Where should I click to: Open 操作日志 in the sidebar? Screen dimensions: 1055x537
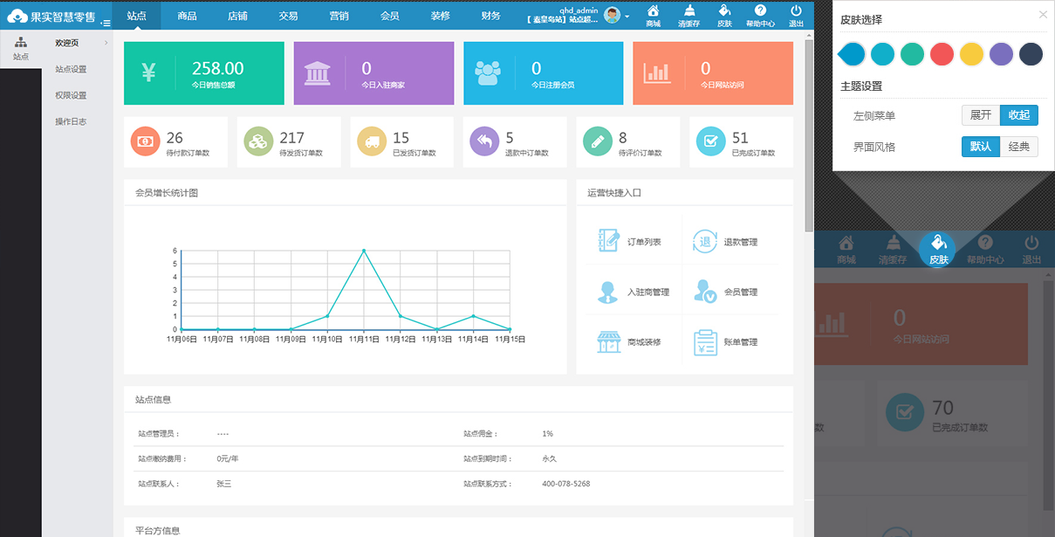pyautogui.click(x=71, y=121)
